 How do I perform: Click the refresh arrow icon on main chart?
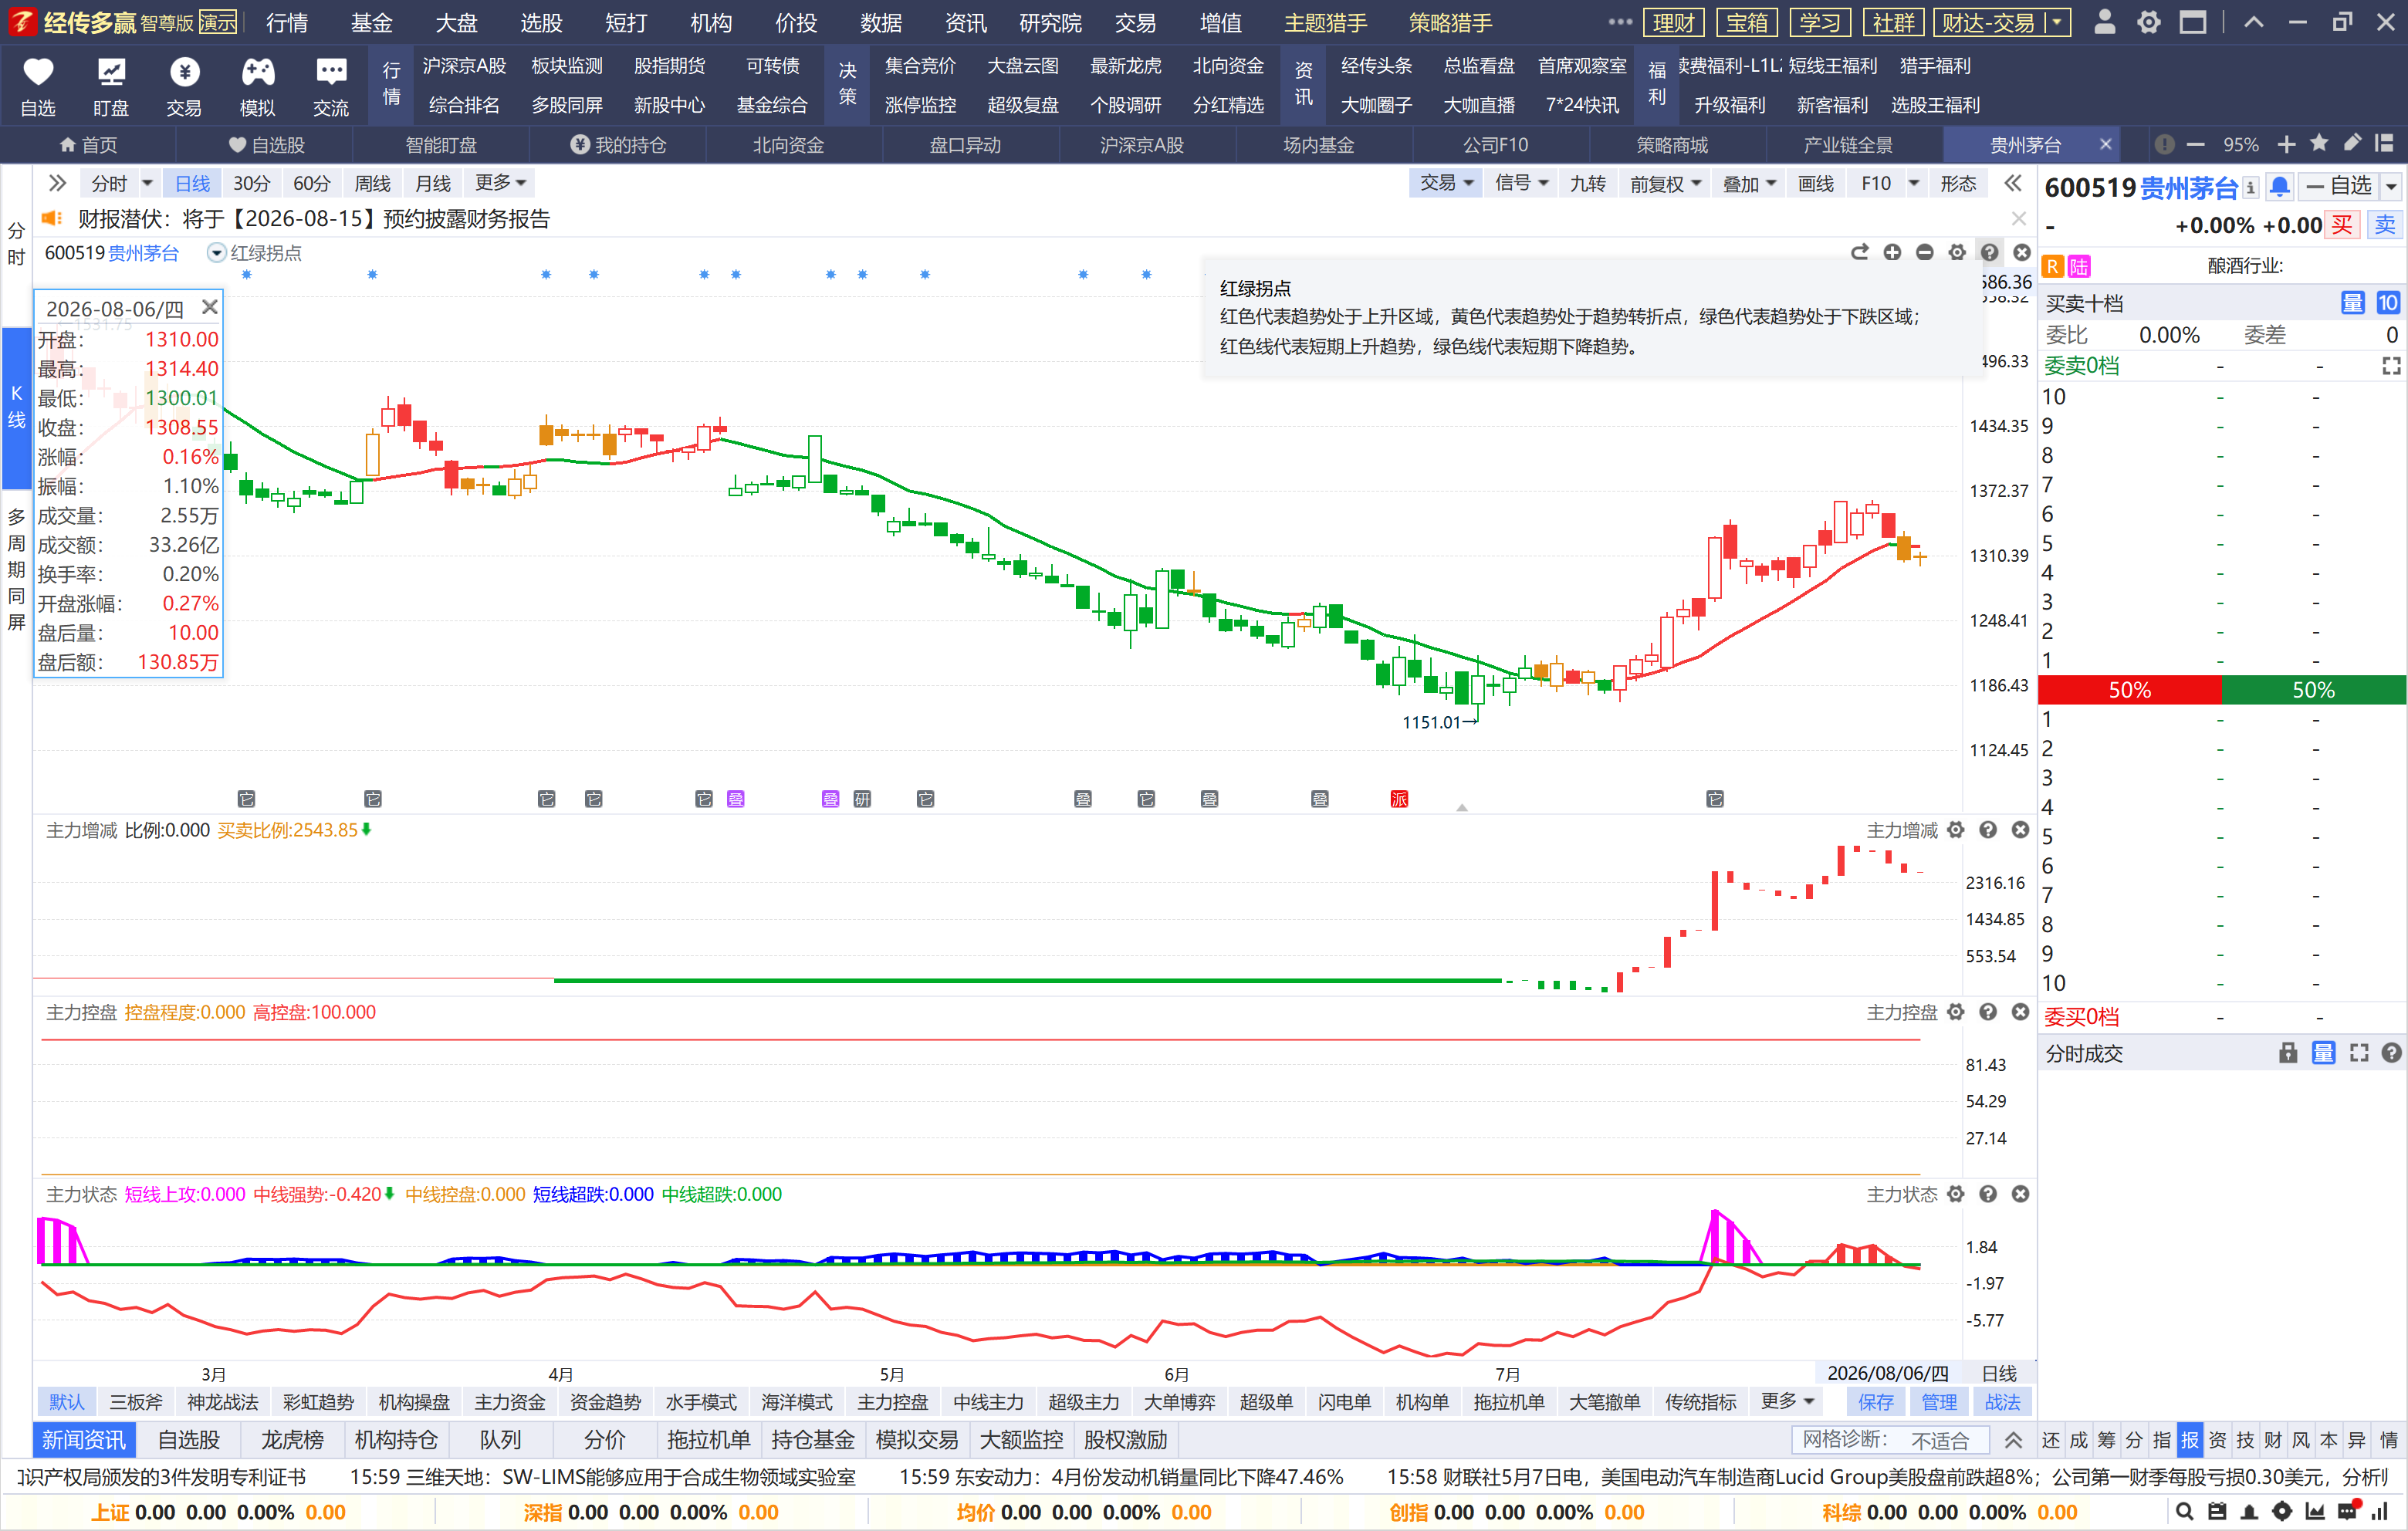(x=1860, y=252)
